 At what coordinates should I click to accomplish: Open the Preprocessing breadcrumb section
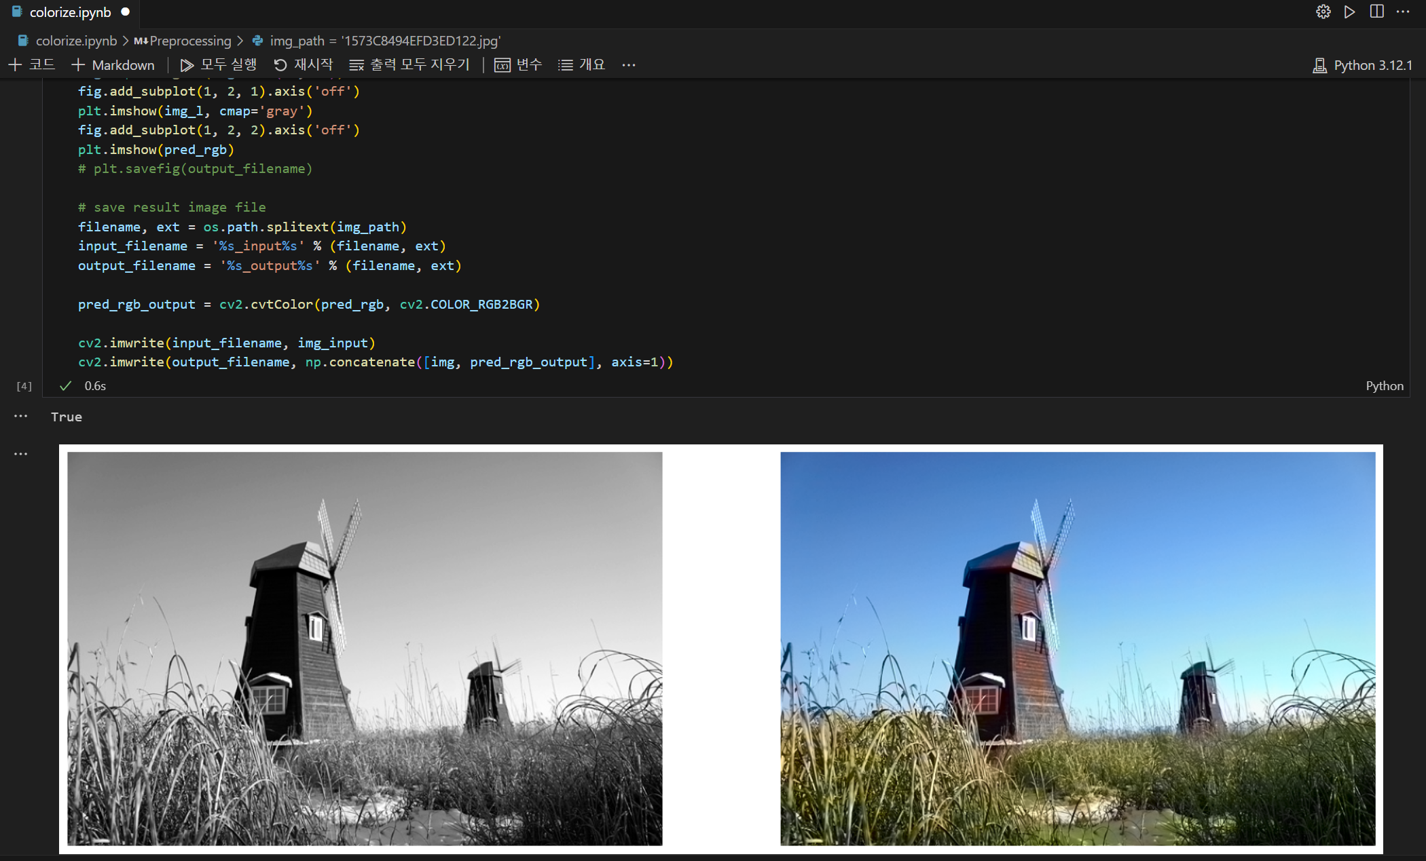(x=190, y=41)
